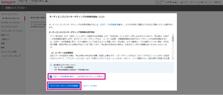Select オーディエンスソース in the sidebar
This screenshot has width=223, height=95.
click(10, 18)
